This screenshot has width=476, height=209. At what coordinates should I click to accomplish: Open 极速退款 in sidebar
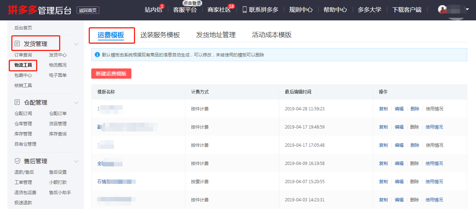pos(23,203)
